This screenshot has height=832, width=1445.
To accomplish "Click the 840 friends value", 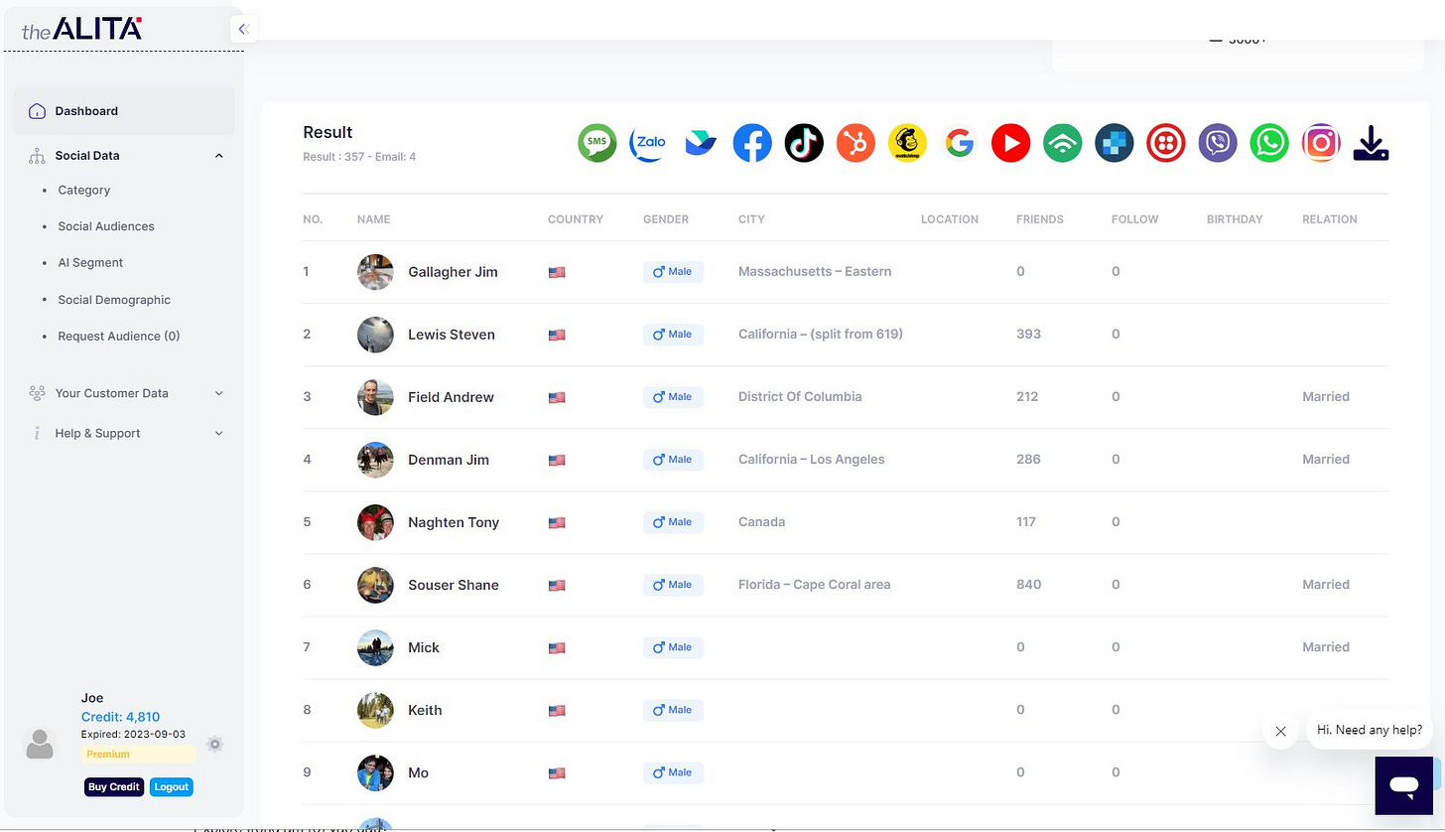I will [1029, 585].
